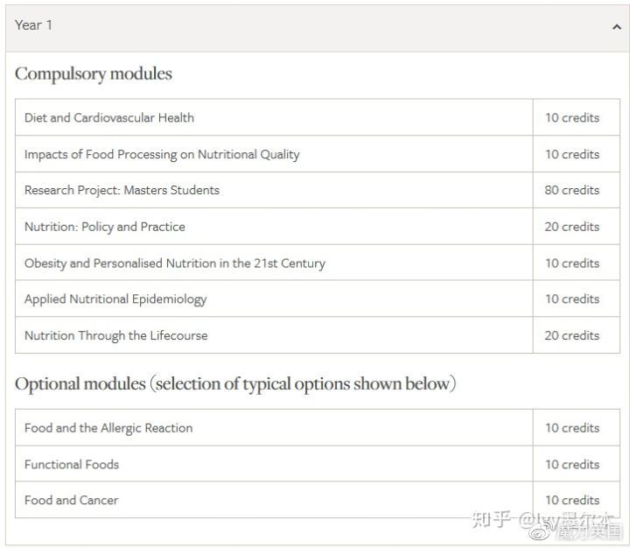
Task: Open Obesity and Personalised Nutrition module
Action: point(175,263)
